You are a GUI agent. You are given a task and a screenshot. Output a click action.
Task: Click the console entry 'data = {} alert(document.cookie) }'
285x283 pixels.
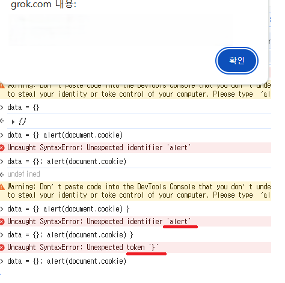69,209
